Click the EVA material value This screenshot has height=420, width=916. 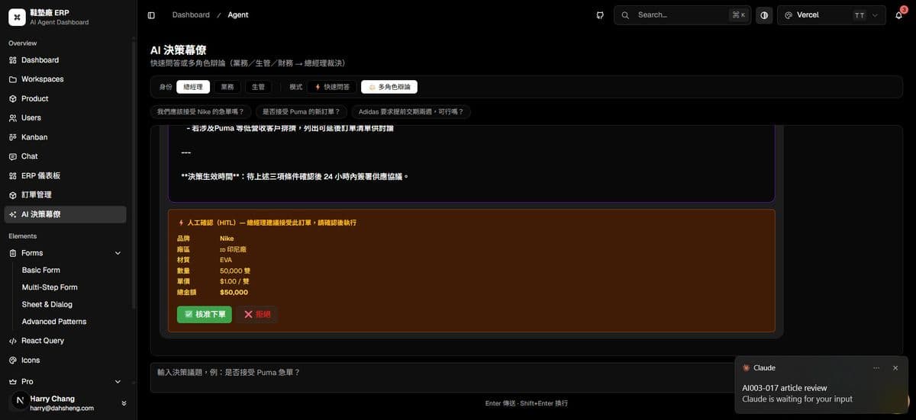pos(226,260)
